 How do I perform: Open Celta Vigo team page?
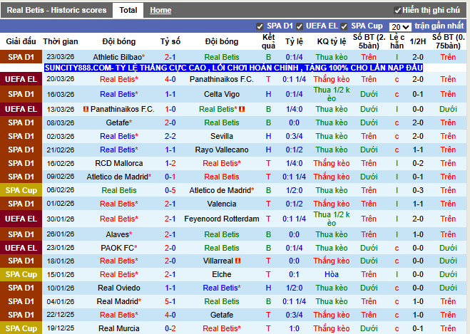click(222, 94)
